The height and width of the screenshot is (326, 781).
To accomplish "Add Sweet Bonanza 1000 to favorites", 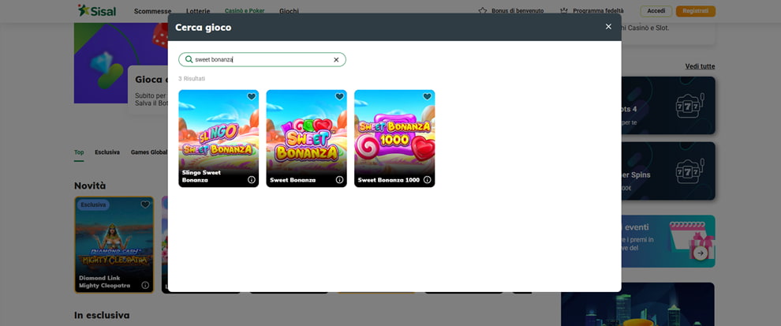I will coord(427,97).
